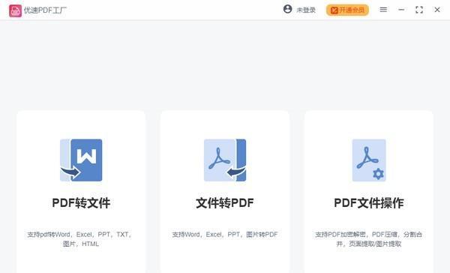Click the description 支持Word, Excel, PPT, 图片转PDF
Viewport: 450px width, 273px height.
(x=225, y=235)
